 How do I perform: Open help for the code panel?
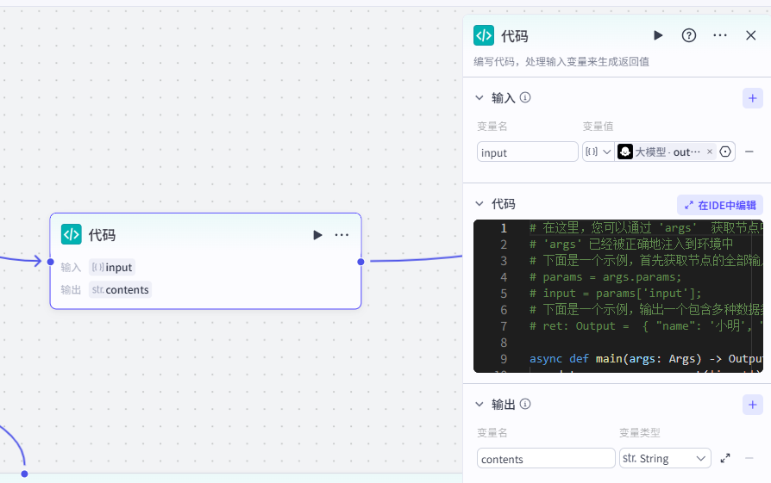pyautogui.click(x=689, y=35)
